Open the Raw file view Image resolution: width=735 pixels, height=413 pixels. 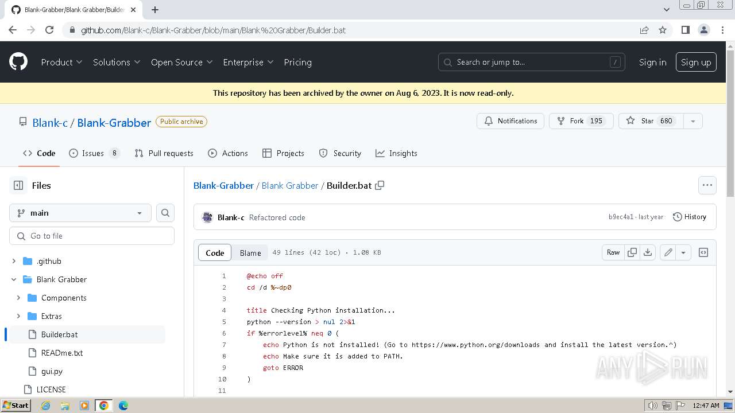[613, 252]
